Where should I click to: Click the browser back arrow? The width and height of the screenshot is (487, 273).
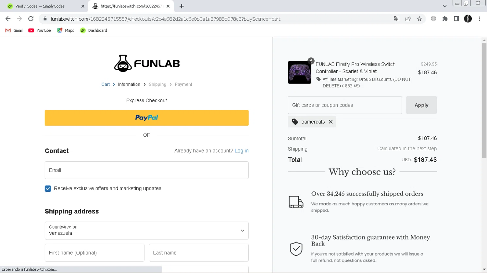point(8,19)
